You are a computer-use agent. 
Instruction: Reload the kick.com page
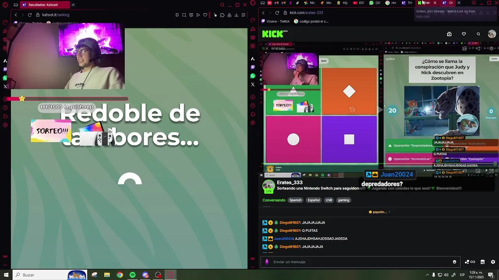click(x=277, y=12)
